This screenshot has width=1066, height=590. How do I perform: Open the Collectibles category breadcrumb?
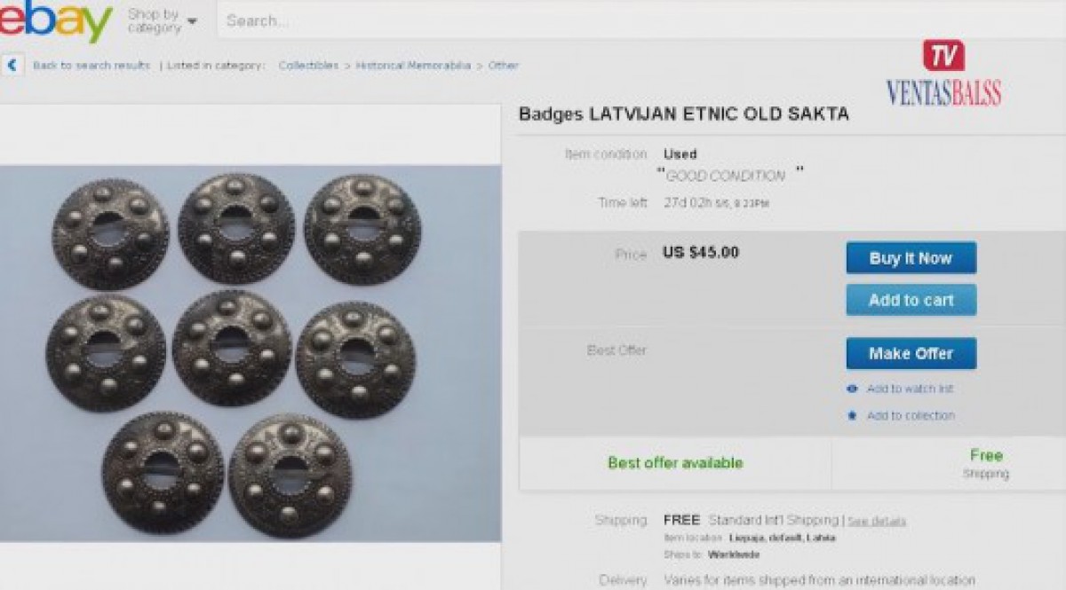coord(308,66)
